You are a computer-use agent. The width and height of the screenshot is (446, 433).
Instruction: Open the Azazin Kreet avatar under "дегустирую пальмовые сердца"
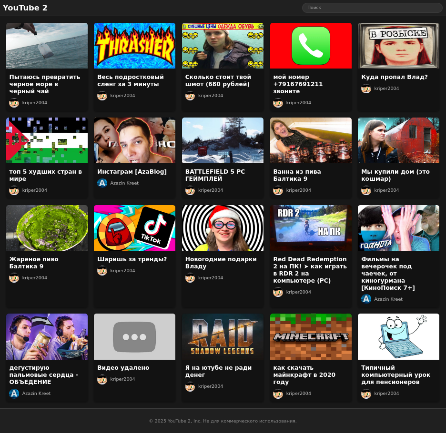[14, 394]
